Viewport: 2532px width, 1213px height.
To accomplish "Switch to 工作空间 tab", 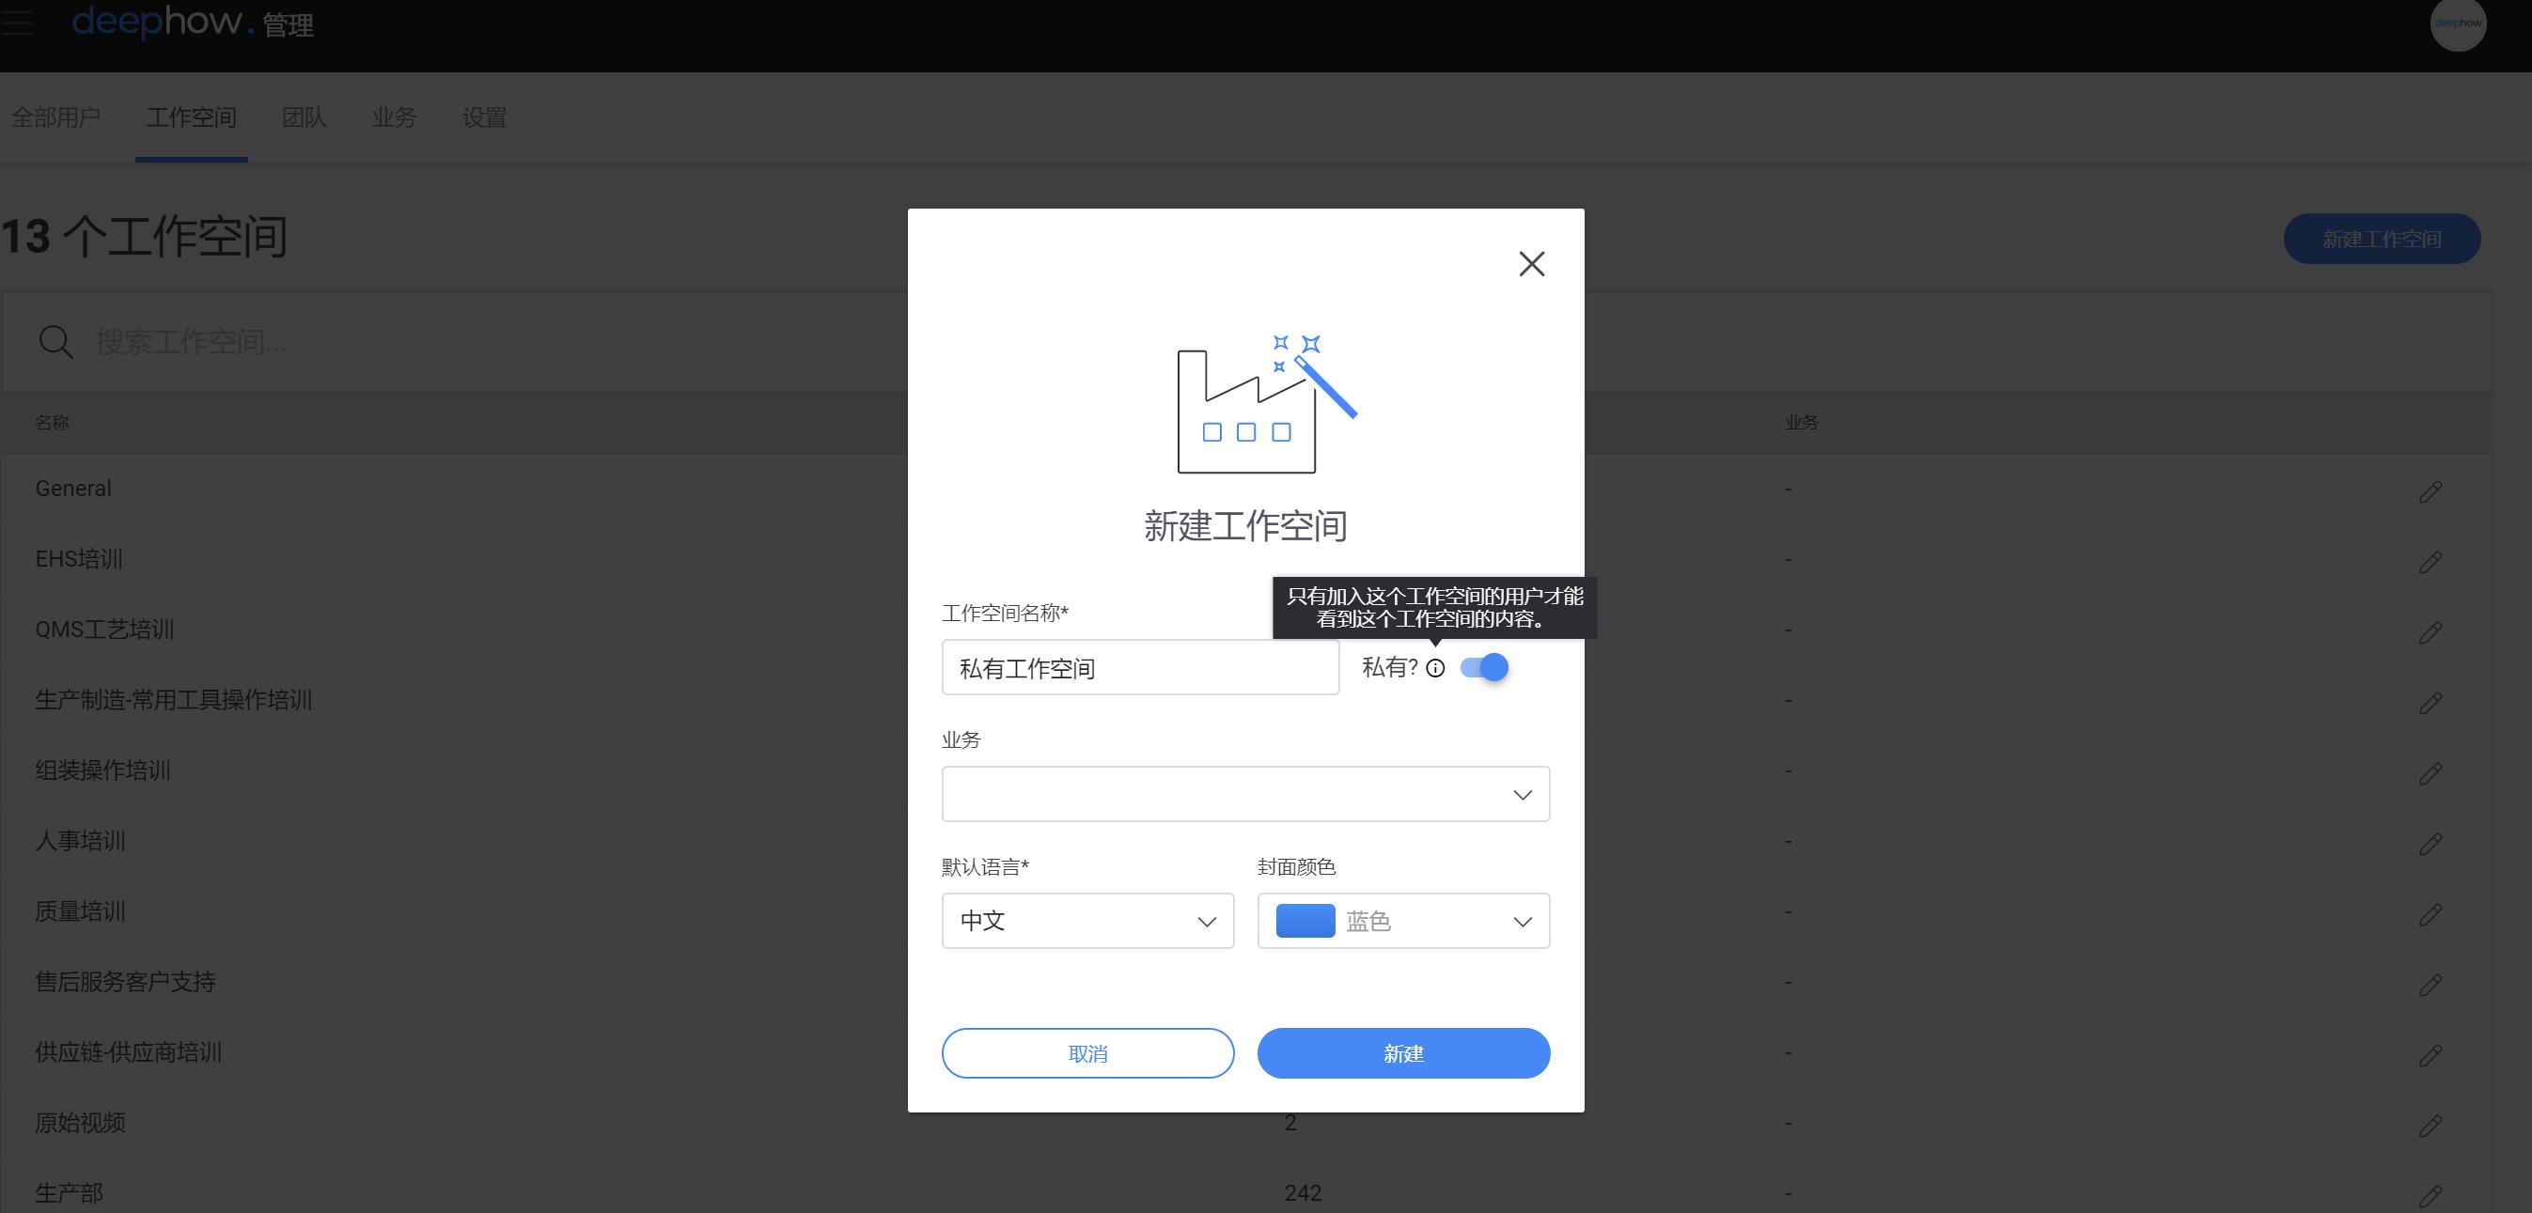I will [x=192, y=118].
